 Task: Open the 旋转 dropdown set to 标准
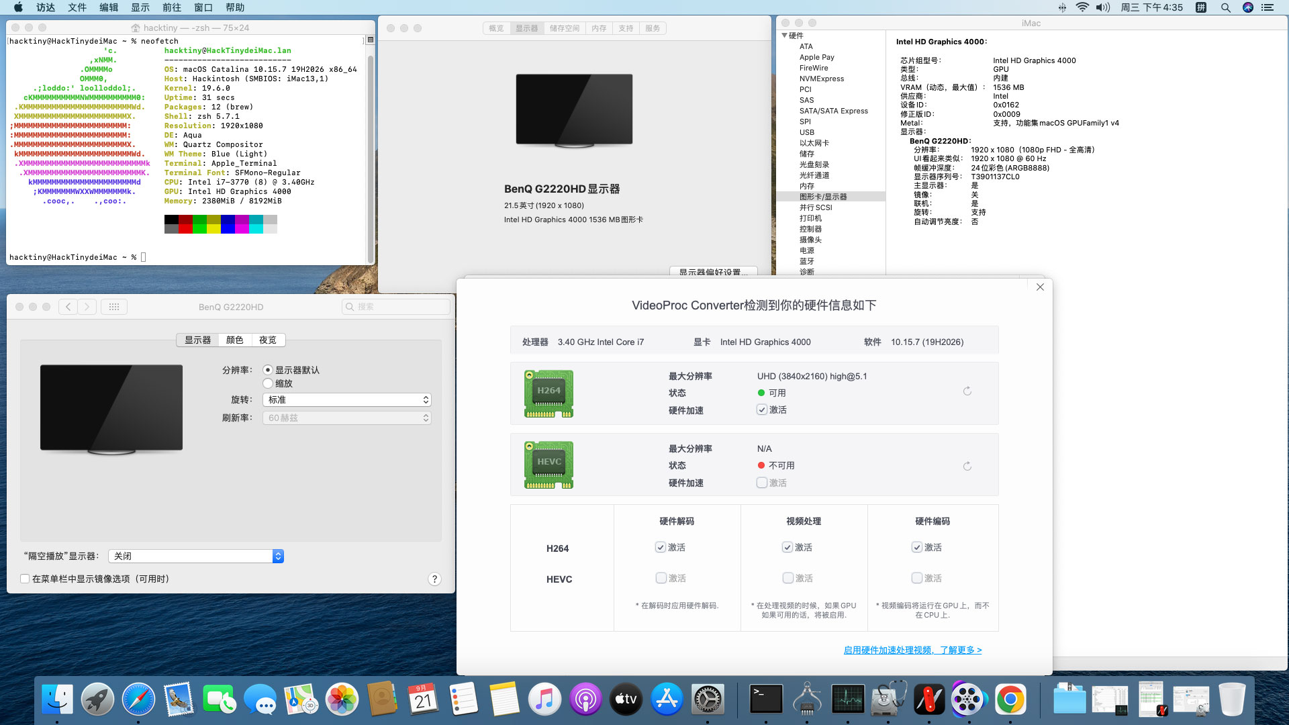346,400
